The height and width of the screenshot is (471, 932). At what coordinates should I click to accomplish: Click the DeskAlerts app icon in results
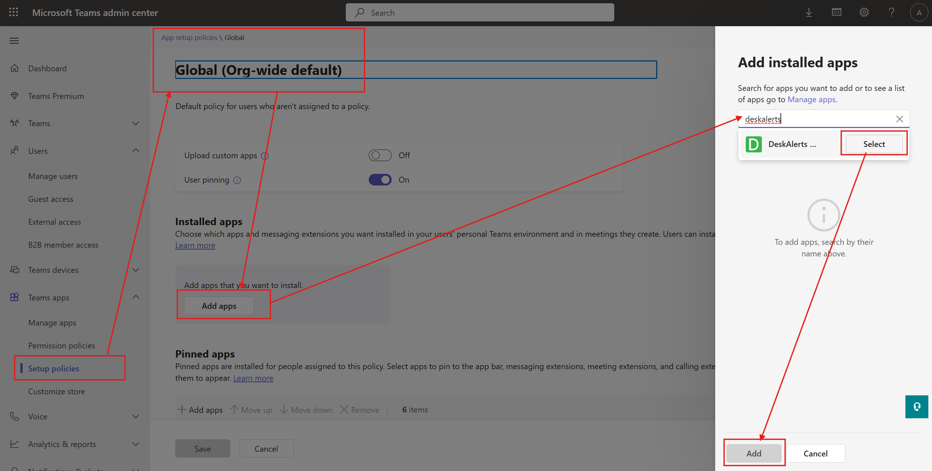[x=753, y=144]
